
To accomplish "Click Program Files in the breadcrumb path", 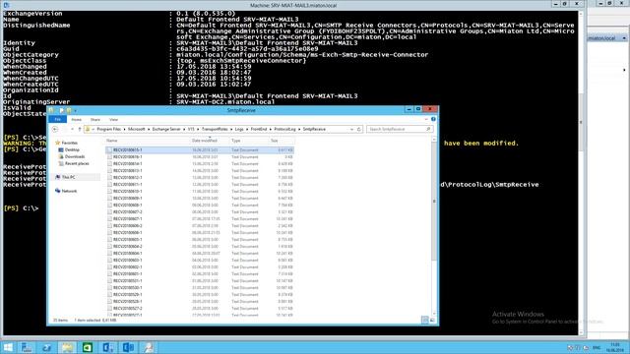I will (109, 129).
